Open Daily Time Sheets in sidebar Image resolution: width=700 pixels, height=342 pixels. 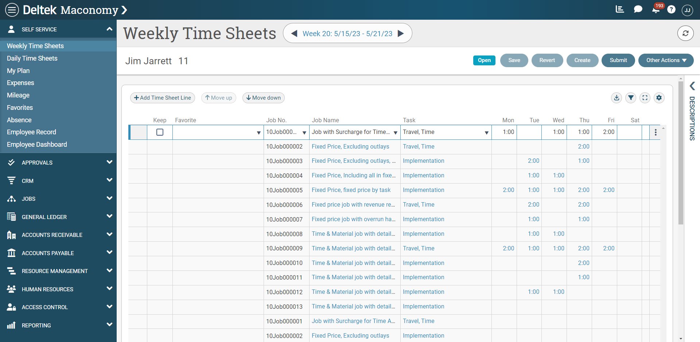32,58
